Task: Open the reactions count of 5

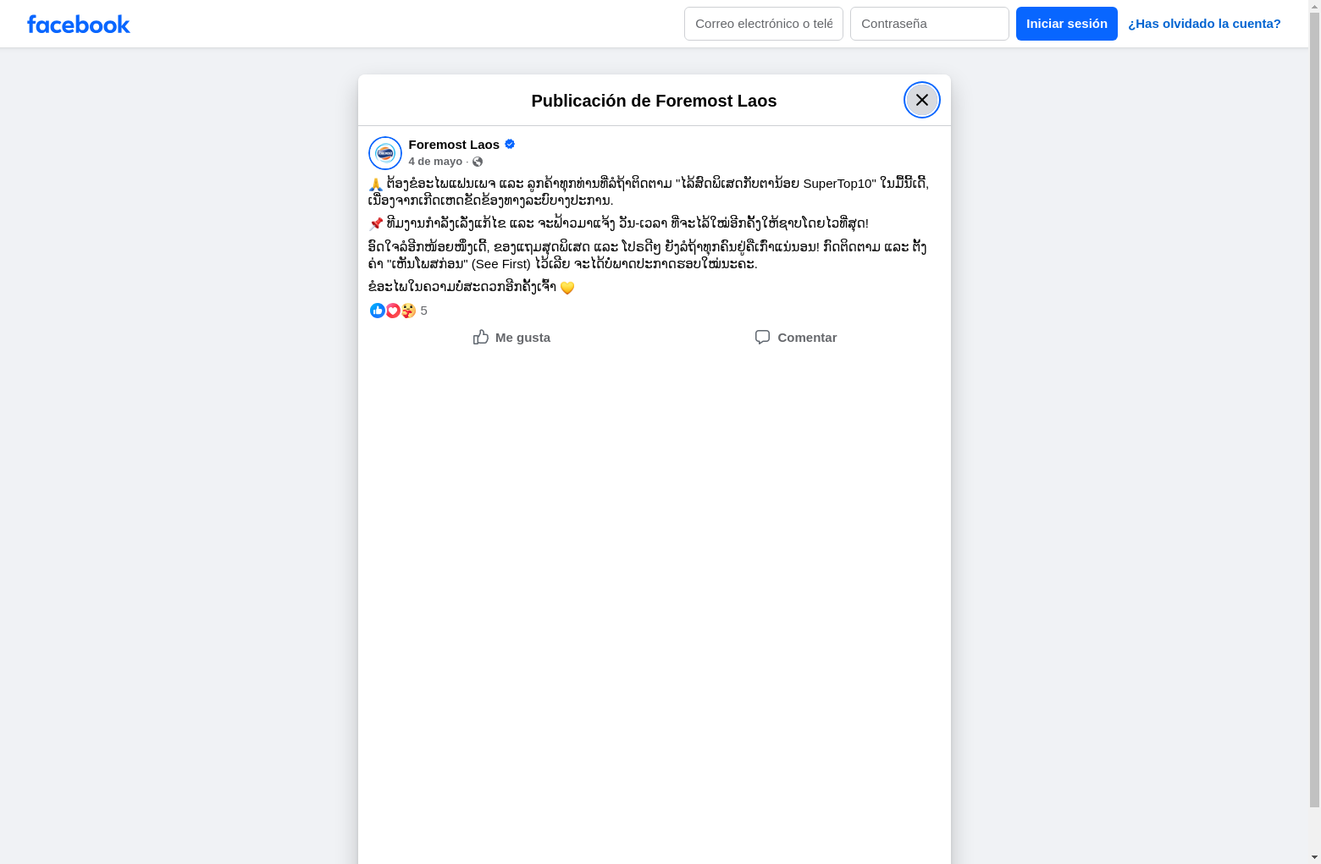Action: [x=424, y=311]
